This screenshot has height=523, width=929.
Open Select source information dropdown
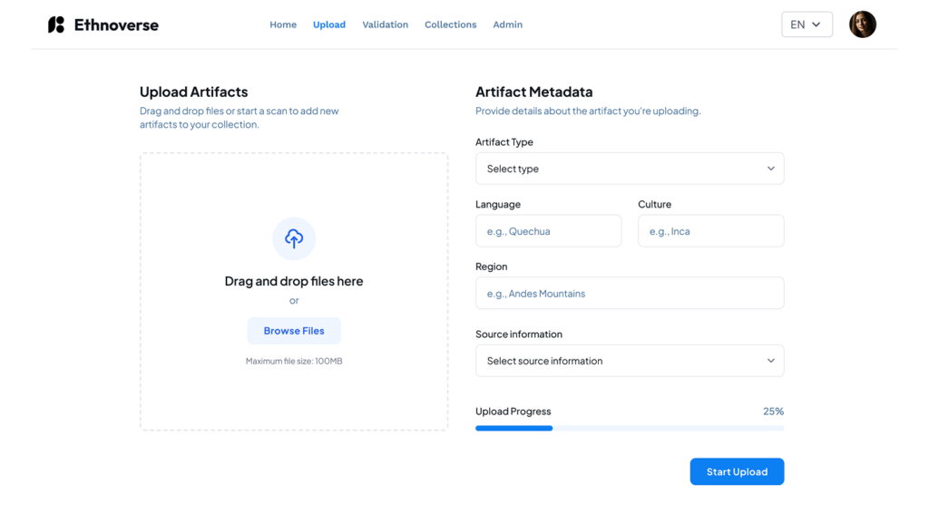pos(630,361)
